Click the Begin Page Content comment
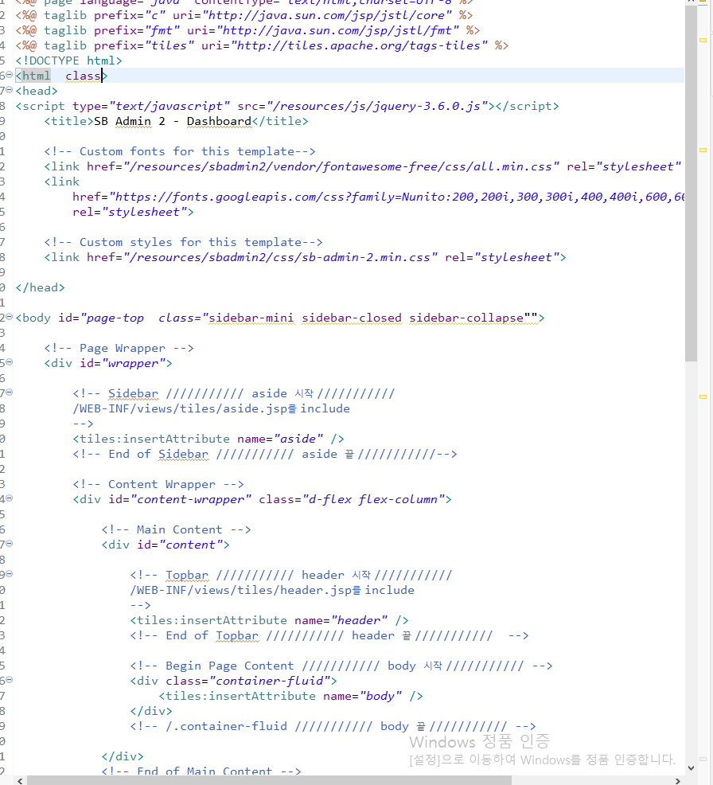Image resolution: width=713 pixels, height=785 pixels. [x=341, y=666]
